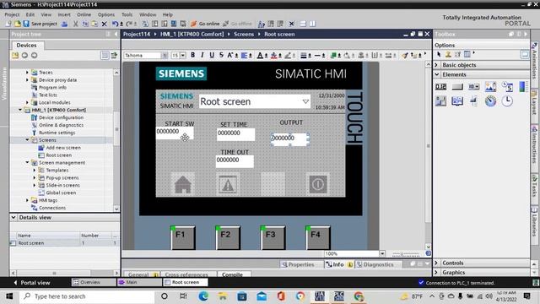The height and width of the screenshot is (304, 540).
Task: Select the Date/time field element
Action: point(507,86)
